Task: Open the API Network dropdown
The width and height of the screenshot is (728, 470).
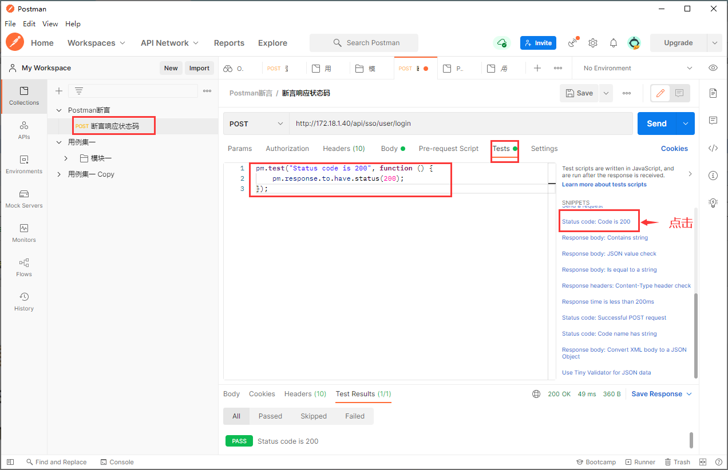Action: pos(169,43)
